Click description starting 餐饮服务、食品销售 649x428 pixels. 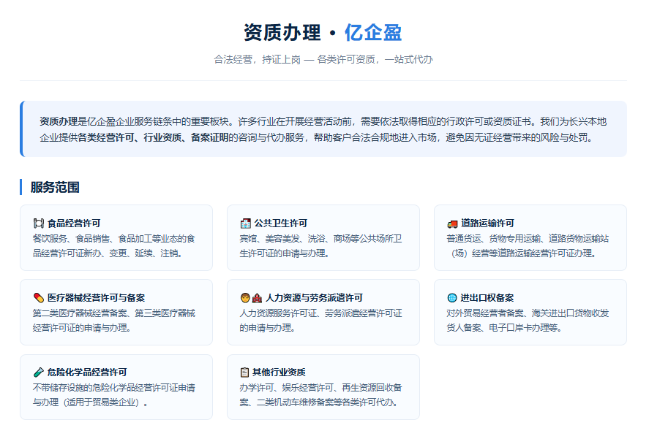coord(114,246)
